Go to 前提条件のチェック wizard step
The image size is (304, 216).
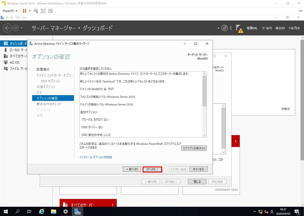[49, 104]
